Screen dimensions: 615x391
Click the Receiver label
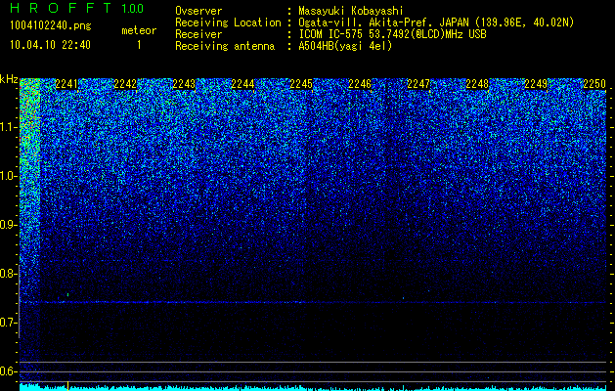click(198, 34)
